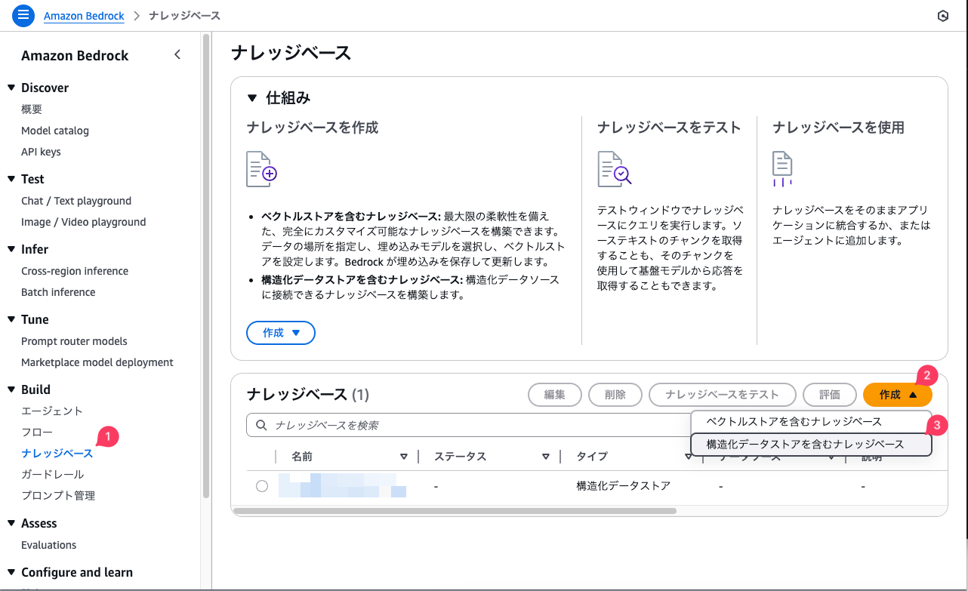Viewport: 968px width, 591px height.
Task: Collapse the Discover section
Action: tap(11, 88)
